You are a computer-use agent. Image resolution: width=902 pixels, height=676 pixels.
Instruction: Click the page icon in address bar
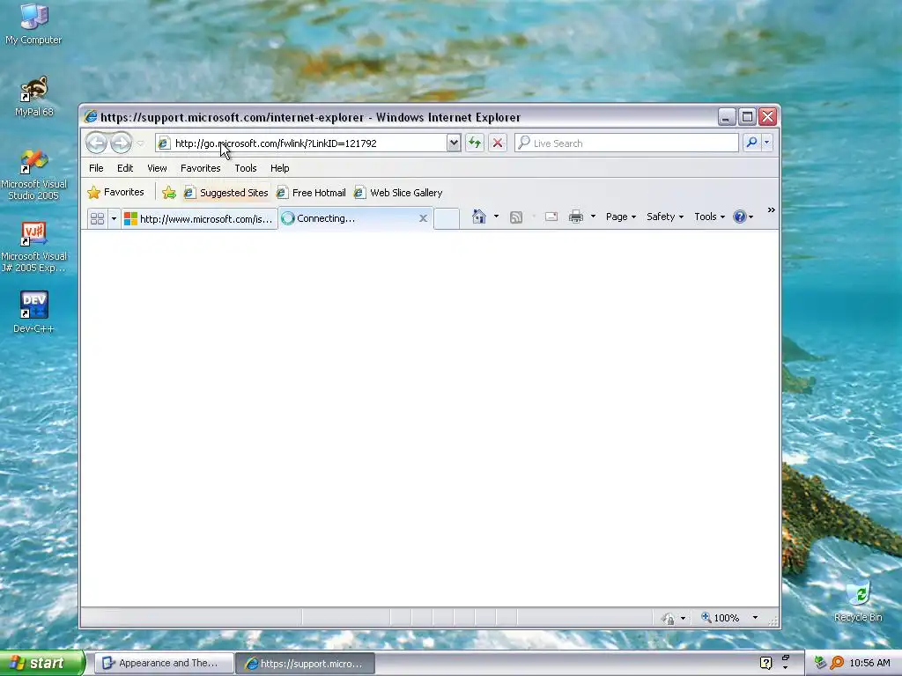point(163,143)
